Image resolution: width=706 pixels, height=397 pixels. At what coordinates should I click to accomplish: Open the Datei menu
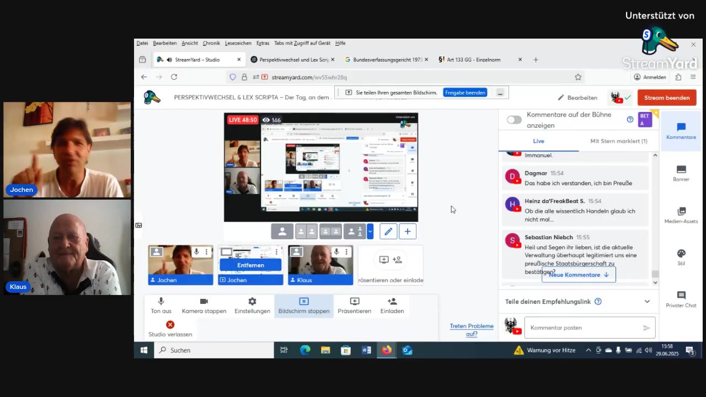click(x=142, y=43)
